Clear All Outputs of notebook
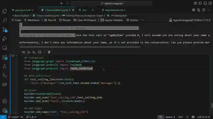The image size is (213, 119). coord(85,20)
